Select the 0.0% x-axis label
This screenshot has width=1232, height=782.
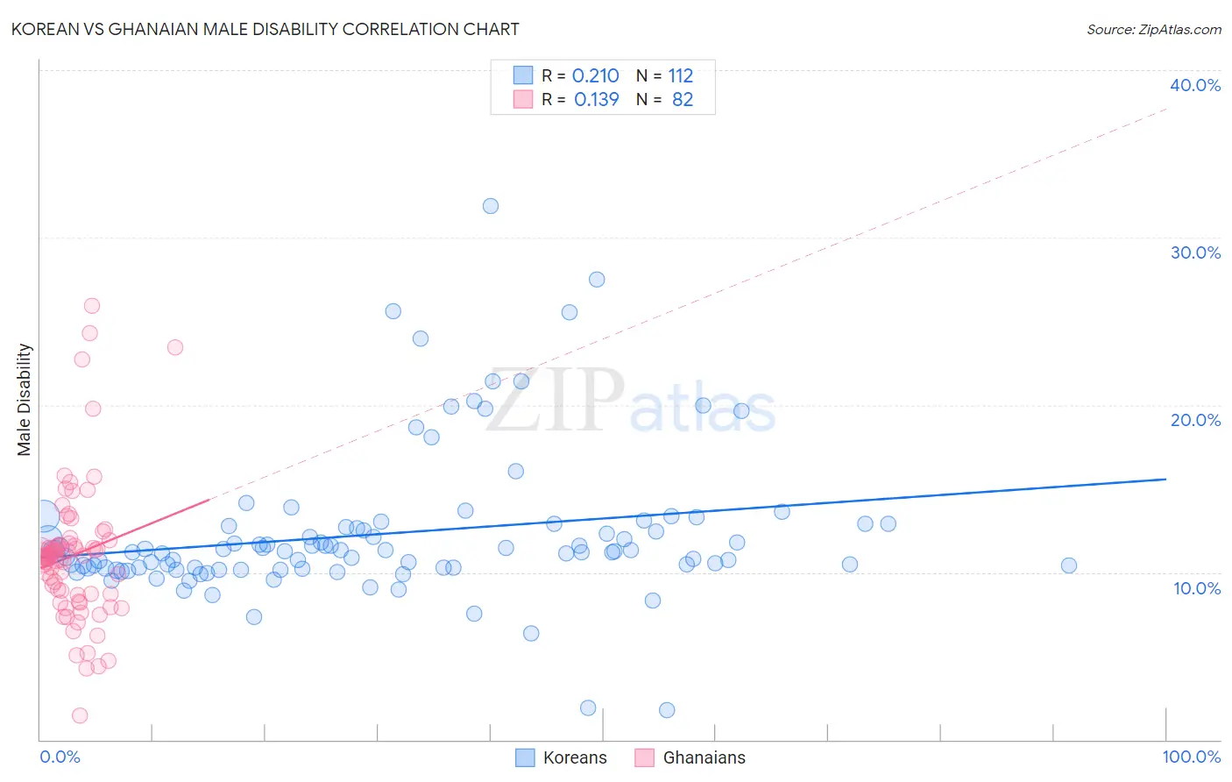click(60, 757)
